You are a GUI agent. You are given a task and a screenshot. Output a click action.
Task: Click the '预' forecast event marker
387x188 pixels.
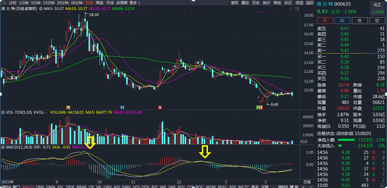click(260, 107)
